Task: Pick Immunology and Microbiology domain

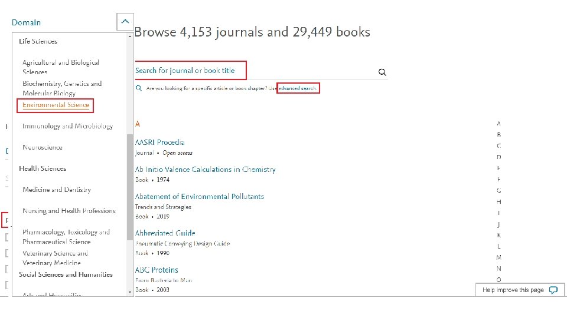Action: tap(67, 126)
